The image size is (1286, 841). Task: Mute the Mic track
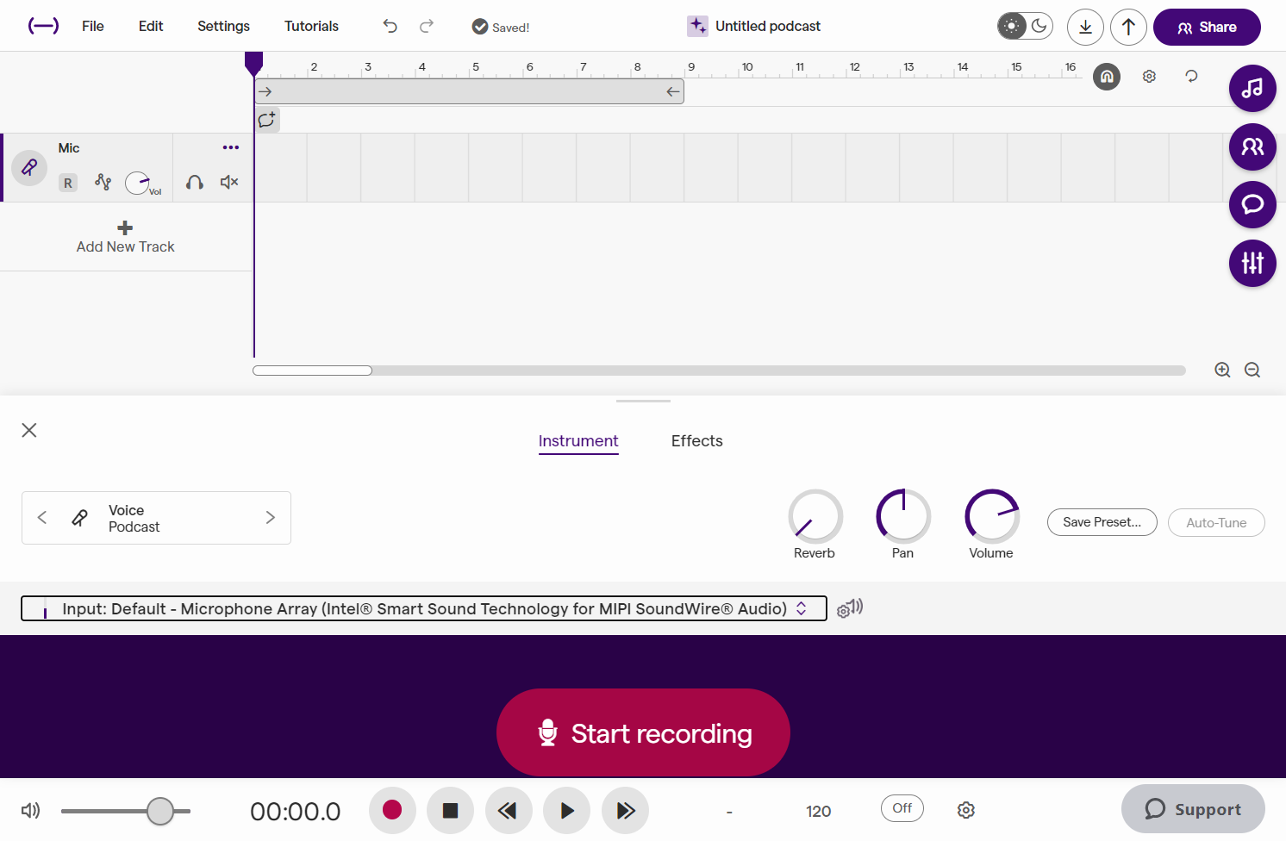pyautogui.click(x=229, y=182)
